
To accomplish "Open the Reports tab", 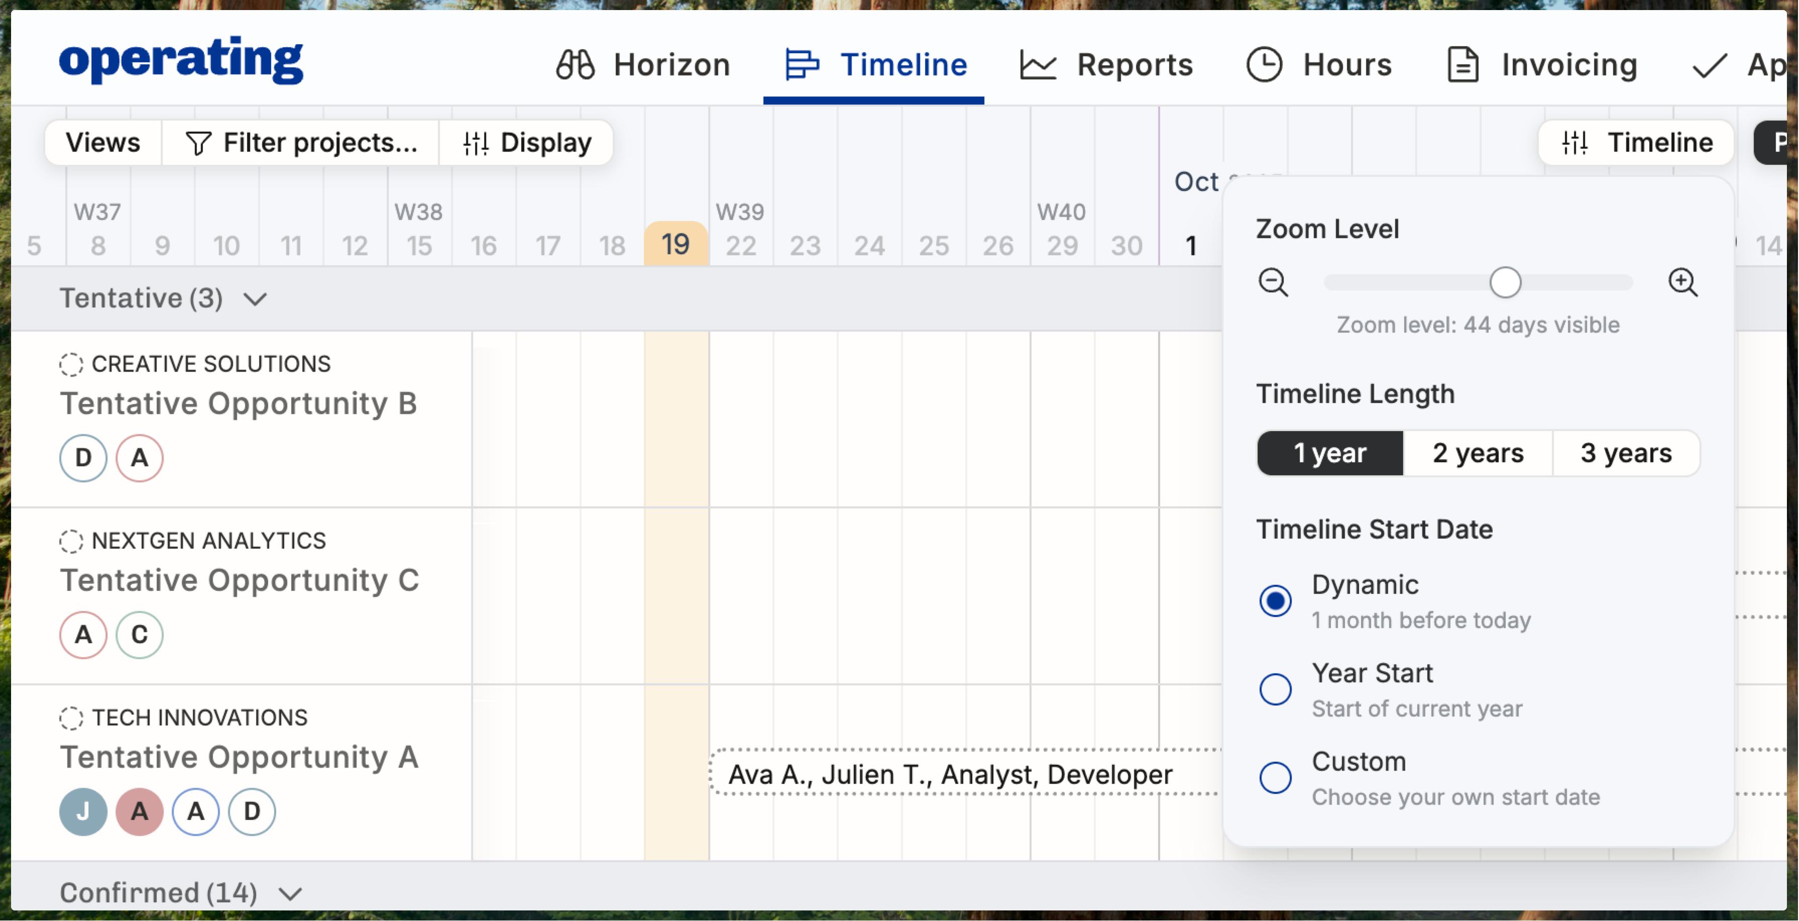I will (x=1106, y=65).
